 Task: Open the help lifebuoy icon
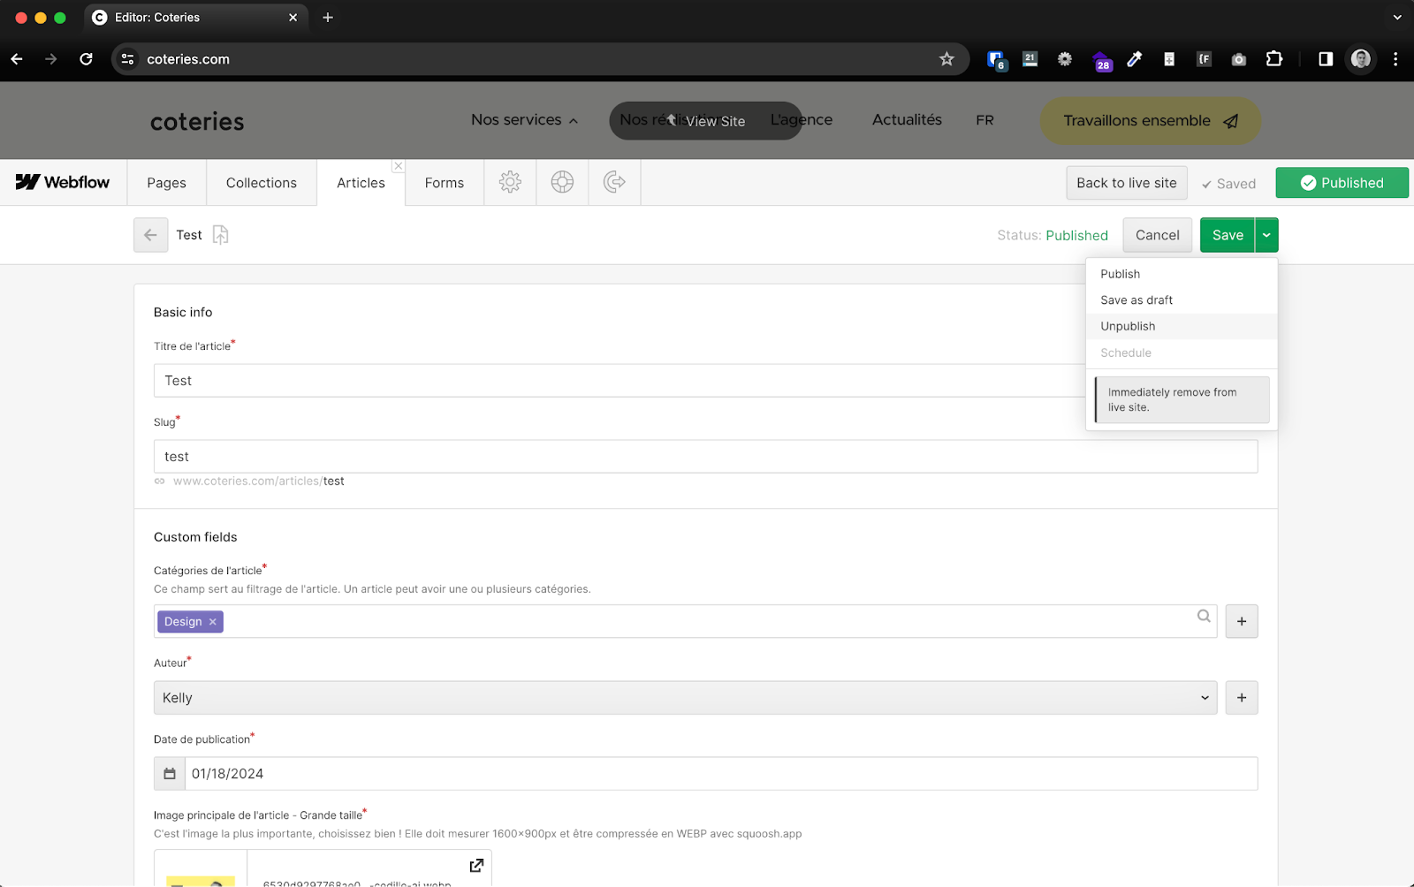pyautogui.click(x=562, y=182)
